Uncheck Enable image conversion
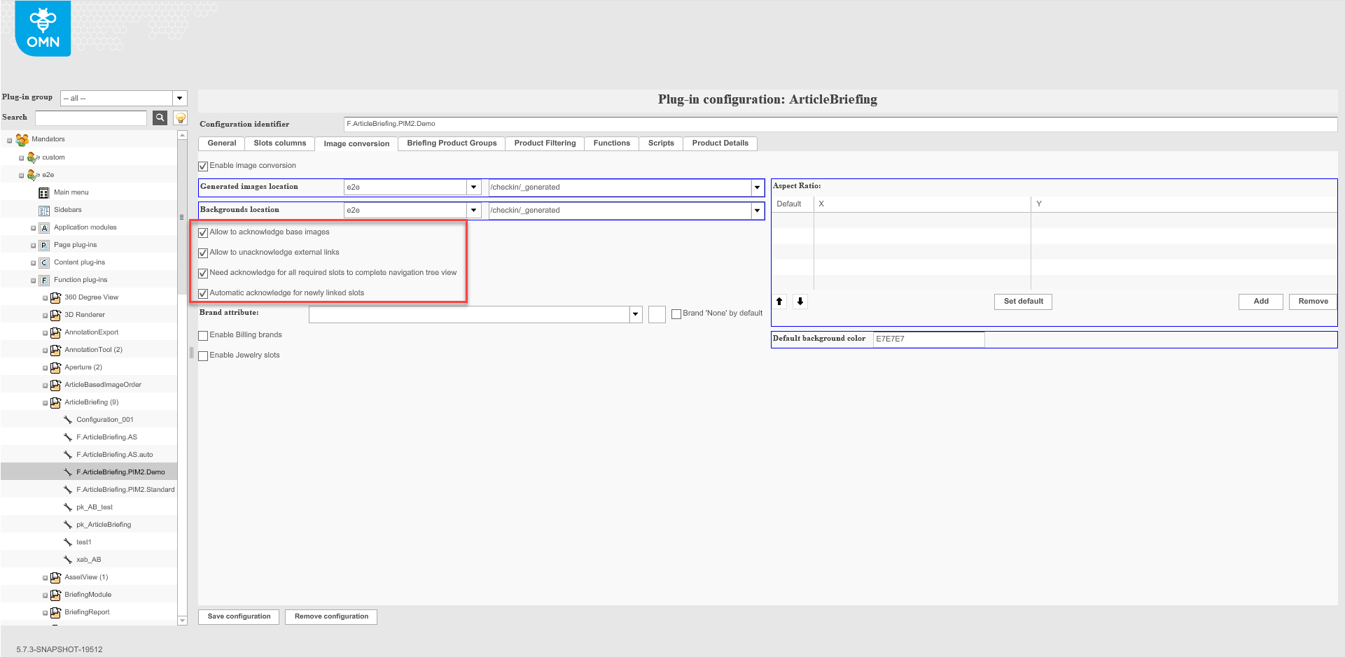 pos(203,165)
